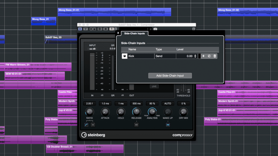Select the Jup-8 V3 01-01 clip
The width and height of the screenshot is (278, 156).
[248, 112]
